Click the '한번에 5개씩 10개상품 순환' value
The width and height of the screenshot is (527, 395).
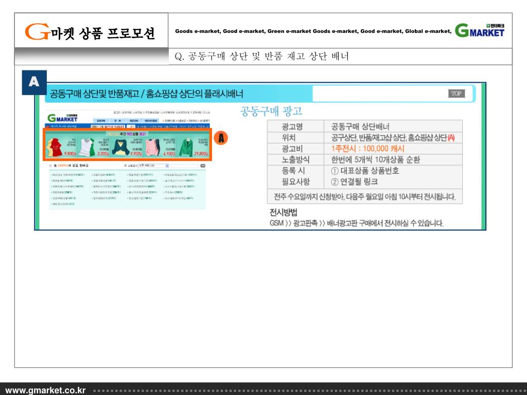tap(375, 159)
